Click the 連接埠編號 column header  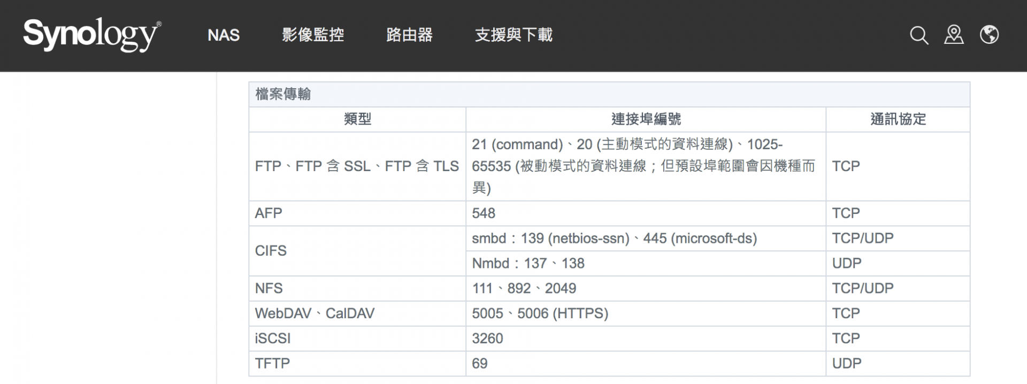click(646, 119)
